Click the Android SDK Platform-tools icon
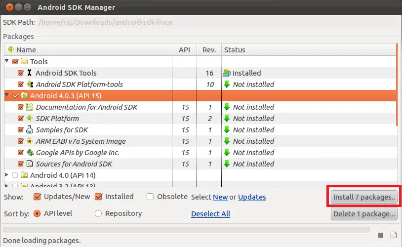The image size is (402, 247). pos(30,84)
